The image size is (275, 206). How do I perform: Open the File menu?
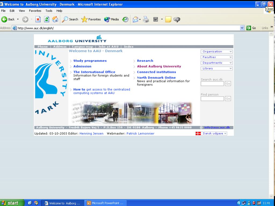pyautogui.click(x=3, y=11)
